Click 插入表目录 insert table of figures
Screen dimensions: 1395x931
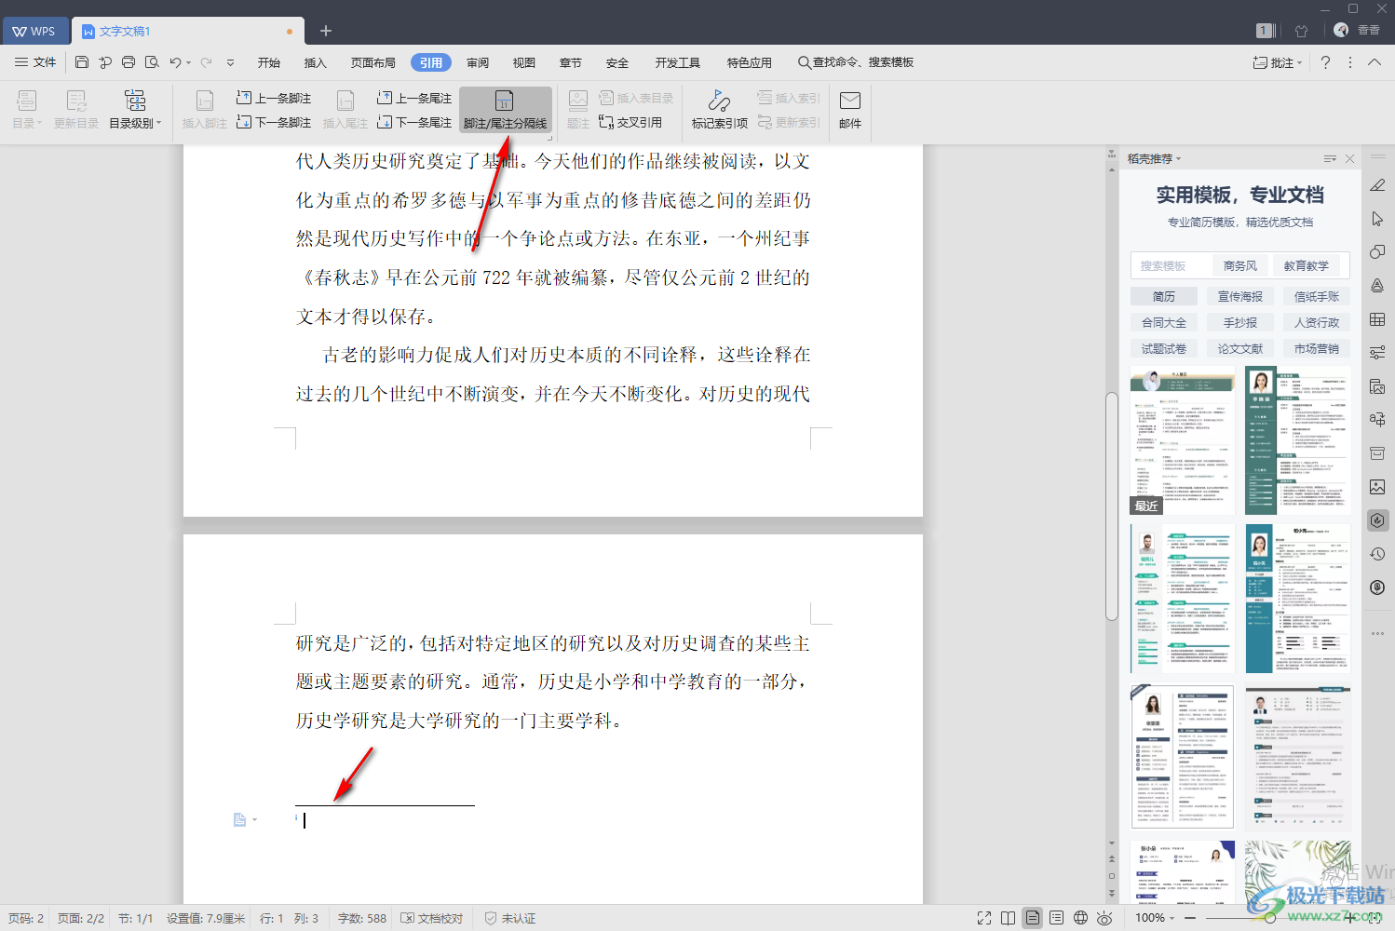coord(636,98)
